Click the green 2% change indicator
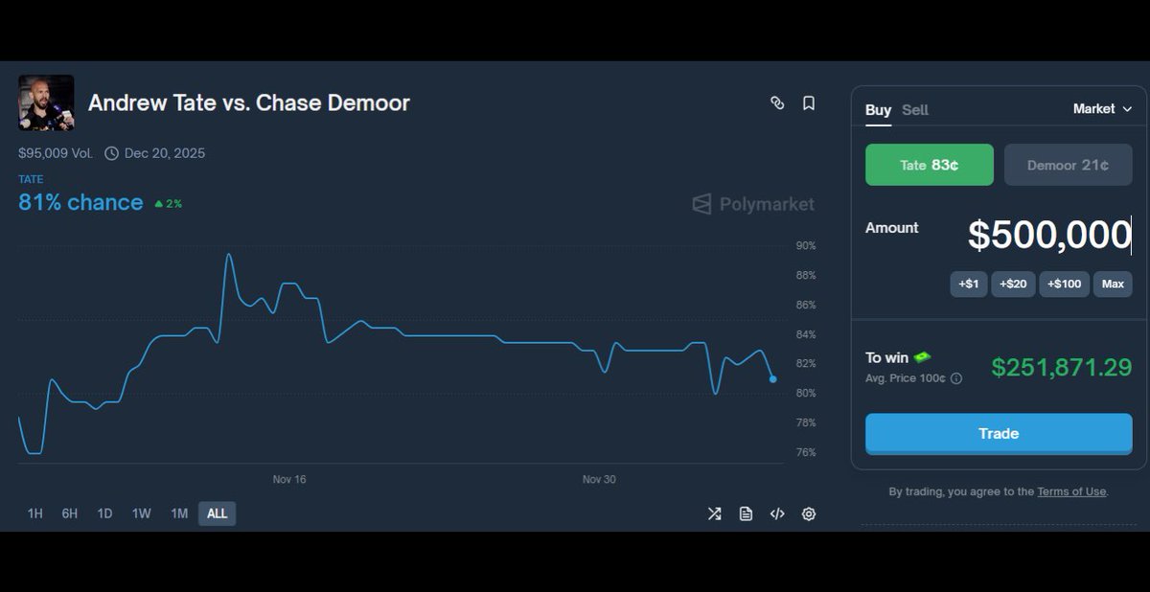Image resolution: width=1150 pixels, height=592 pixels. 168,204
